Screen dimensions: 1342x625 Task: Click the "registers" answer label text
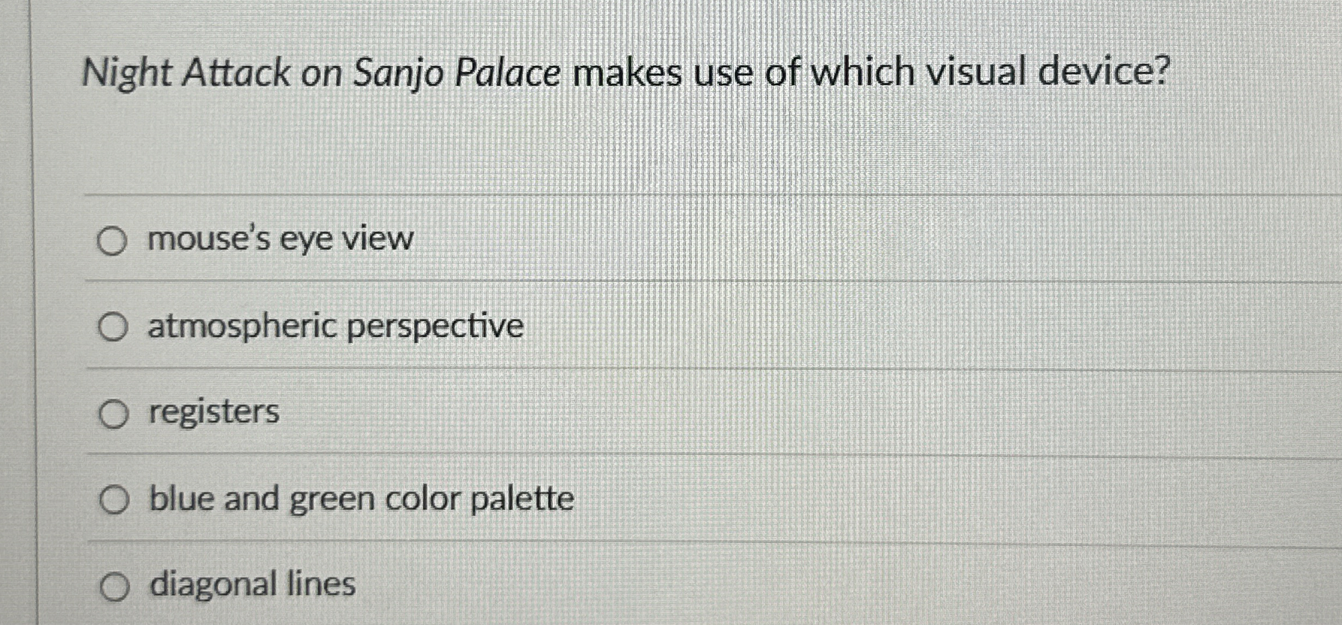214,412
